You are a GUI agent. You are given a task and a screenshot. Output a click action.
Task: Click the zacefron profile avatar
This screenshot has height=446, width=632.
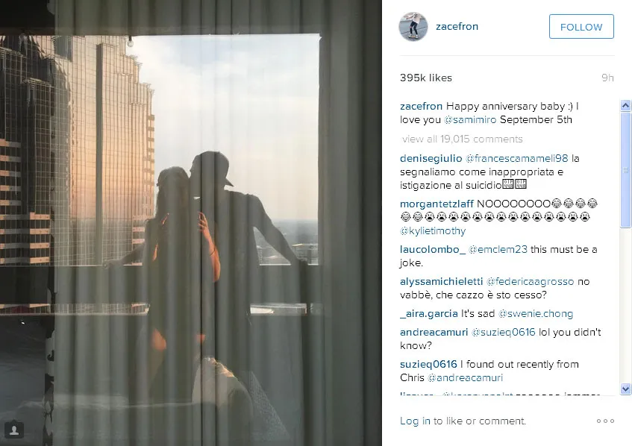tap(413, 27)
